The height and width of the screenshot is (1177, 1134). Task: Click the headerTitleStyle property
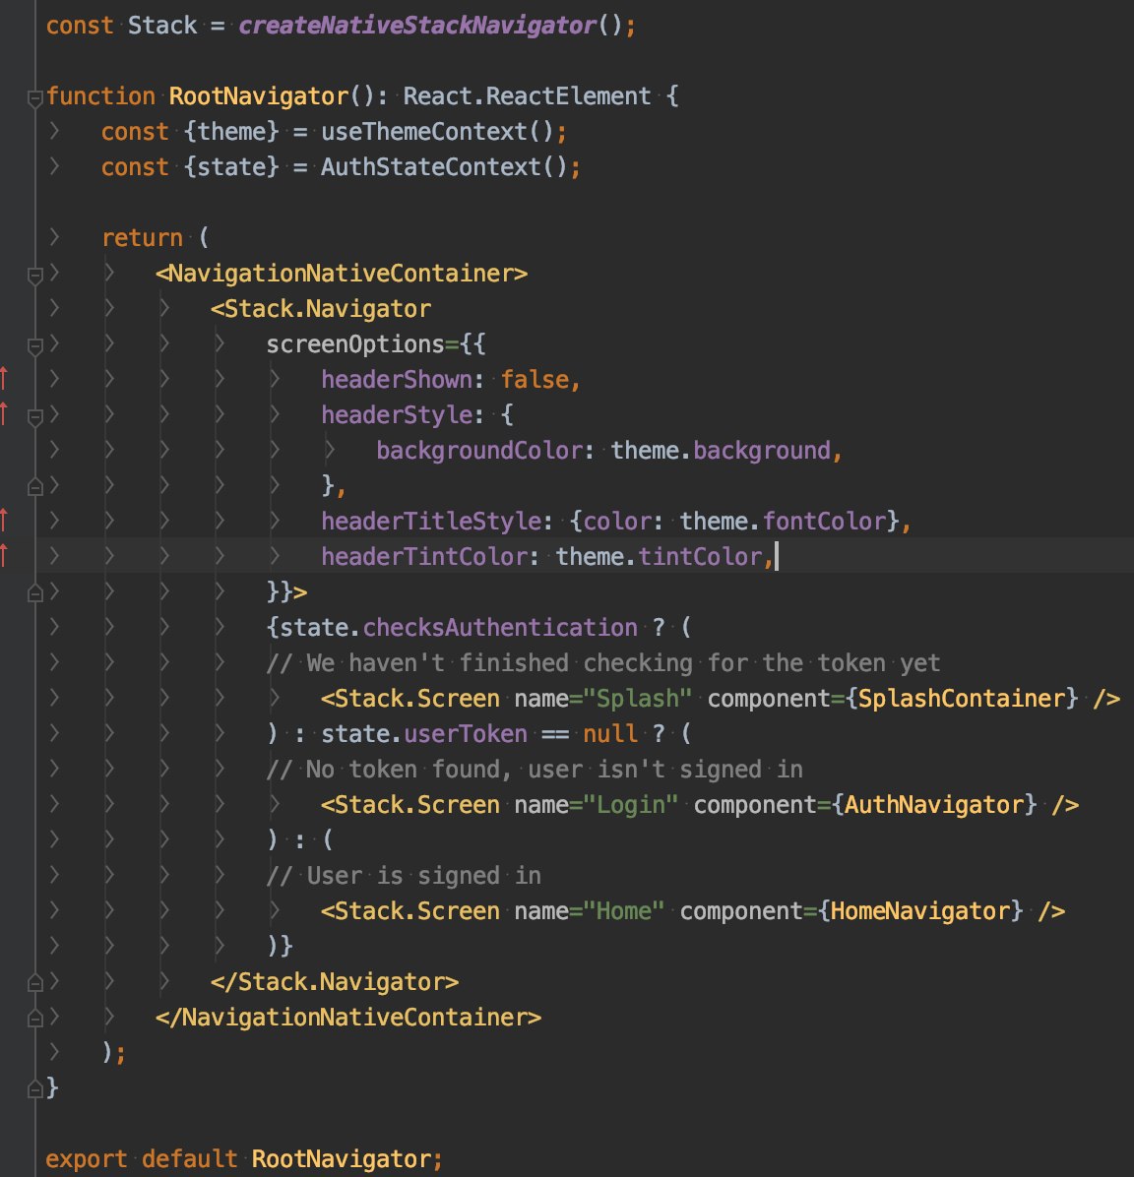(x=431, y=521)
